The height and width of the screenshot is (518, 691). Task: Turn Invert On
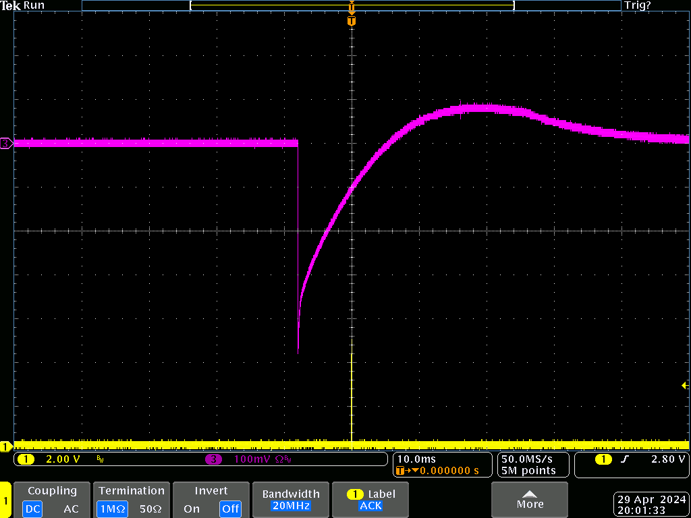coord(192,509)
